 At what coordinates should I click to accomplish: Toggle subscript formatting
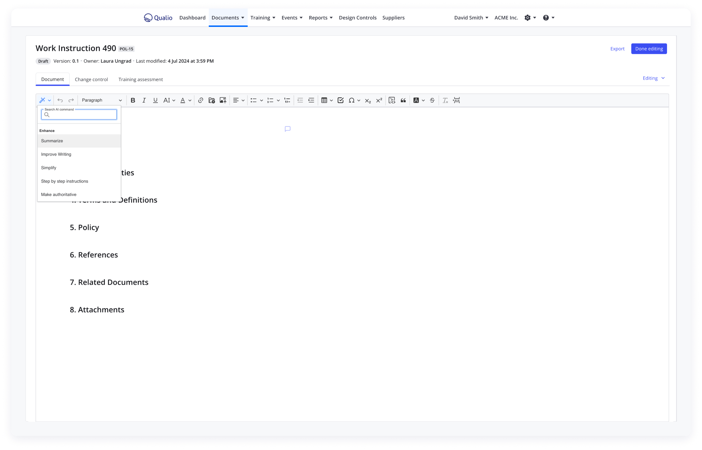(x=368, y=100)
